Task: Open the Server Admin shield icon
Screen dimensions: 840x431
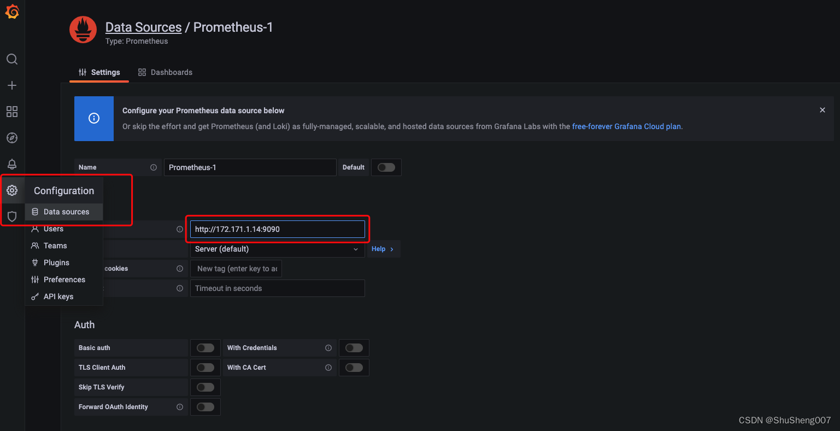Action: [12, 217]
